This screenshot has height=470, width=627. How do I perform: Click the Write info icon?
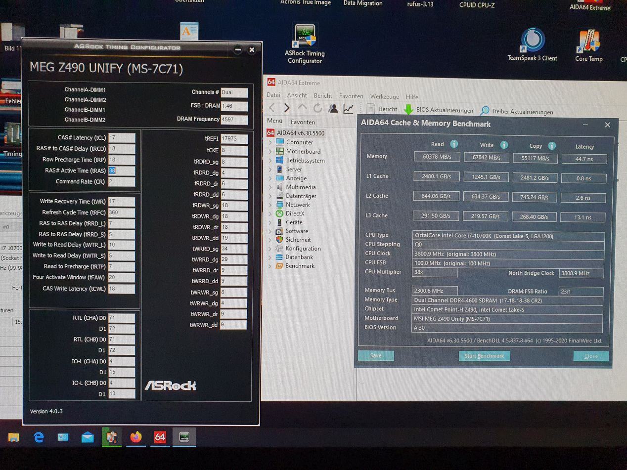(x=504, y=145)
